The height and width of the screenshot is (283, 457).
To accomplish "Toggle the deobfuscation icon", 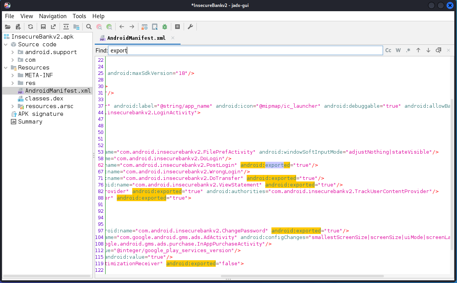I will (145, 27).
